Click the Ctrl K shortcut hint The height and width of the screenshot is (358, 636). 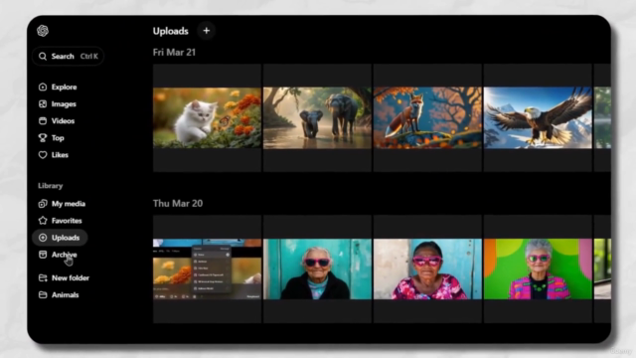(x=88, y=56)
